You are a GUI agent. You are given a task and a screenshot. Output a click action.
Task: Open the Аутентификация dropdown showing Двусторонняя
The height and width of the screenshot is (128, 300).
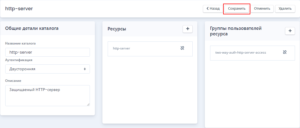pyautogui.click(x=47, y=69)
